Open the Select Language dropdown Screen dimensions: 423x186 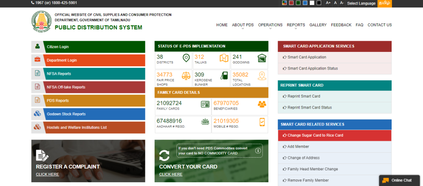point(361,3)
